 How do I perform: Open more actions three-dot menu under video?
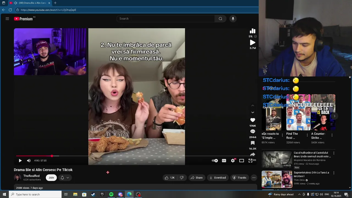pos(254,178)
